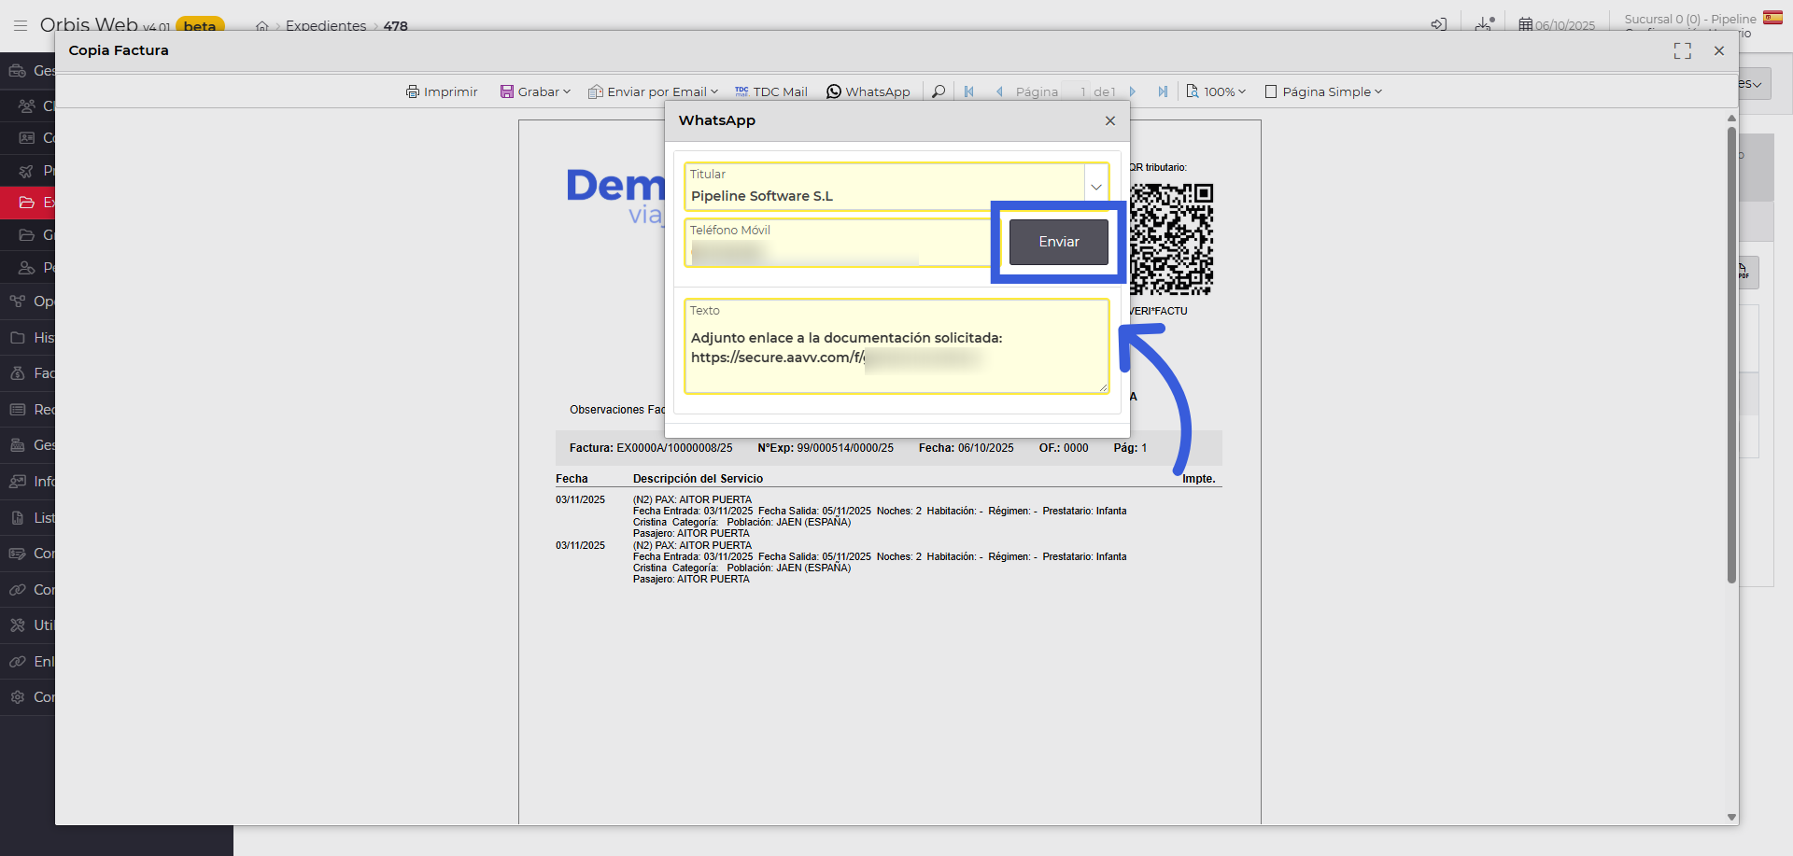Click the Expedientes breadcrumb link
This screenshot has height=856, width=1793.
click(x=326, y=26)
